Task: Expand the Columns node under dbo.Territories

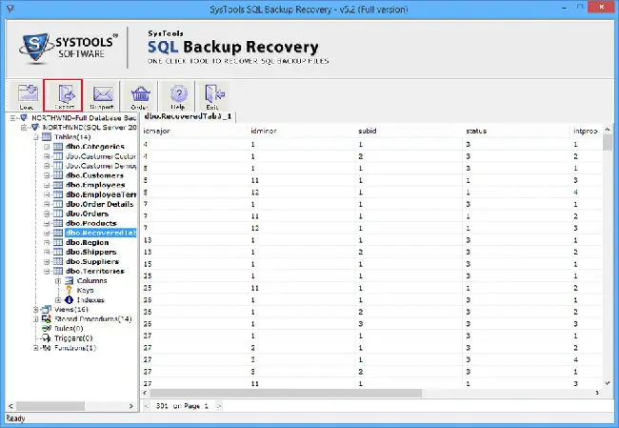Action: tap(58, 280)
